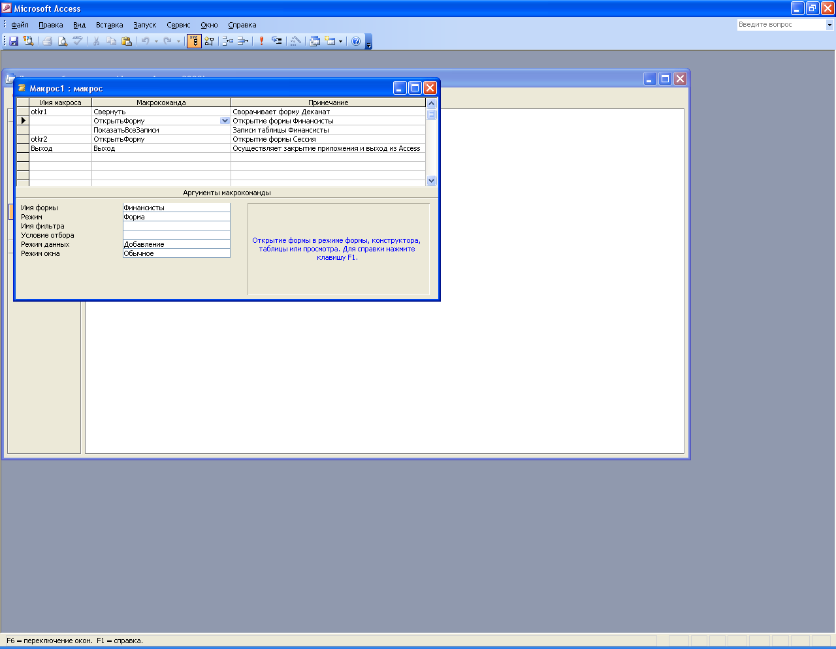Screen dimensions: 836x649
Task: Click the Print icon
Action: pyautogui.click(x=48, y=41)
